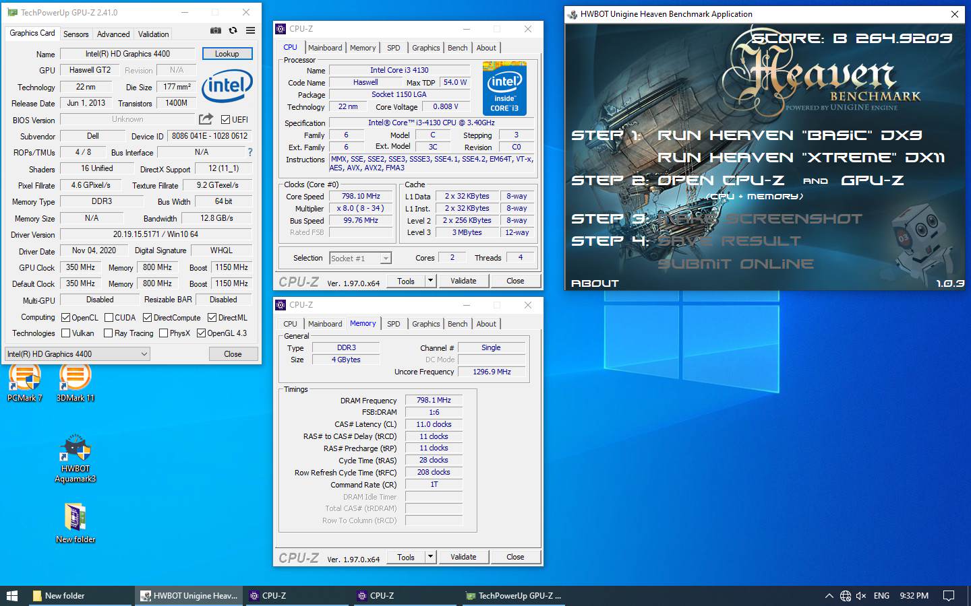Click GPU-Z link in Heaven step 2

click(873, 180)
